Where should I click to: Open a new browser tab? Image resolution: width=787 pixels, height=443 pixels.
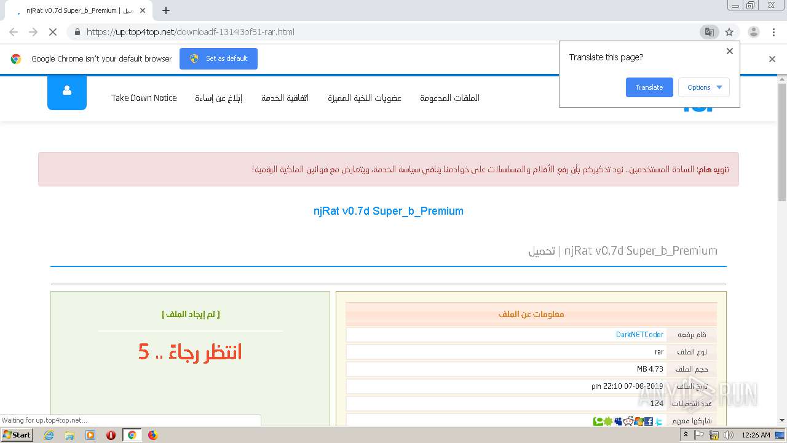pyautogui.click(x=166, y=10)
